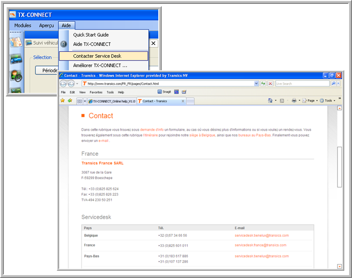Open the truck vehicle module icon
Screen dimensions: 352x278
click(x=16, y=59)
